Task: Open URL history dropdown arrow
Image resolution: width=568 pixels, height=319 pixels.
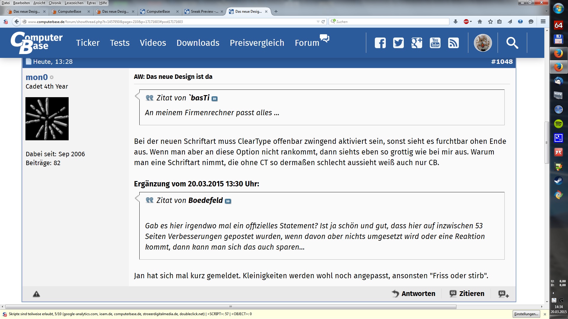Action: coord(318,22)
